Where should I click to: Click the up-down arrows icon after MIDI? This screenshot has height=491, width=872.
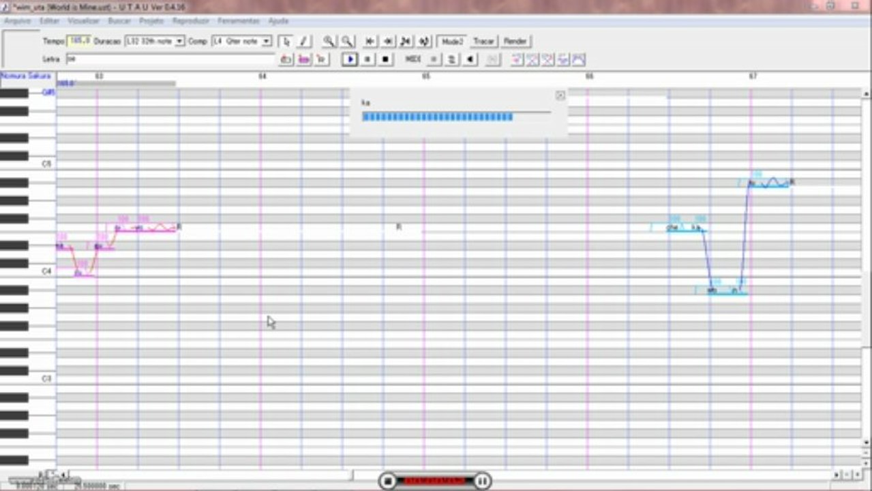coord(451,60)
